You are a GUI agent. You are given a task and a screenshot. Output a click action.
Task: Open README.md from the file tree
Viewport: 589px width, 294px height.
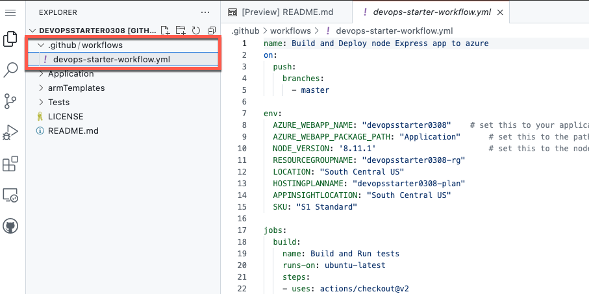(73, 131)
